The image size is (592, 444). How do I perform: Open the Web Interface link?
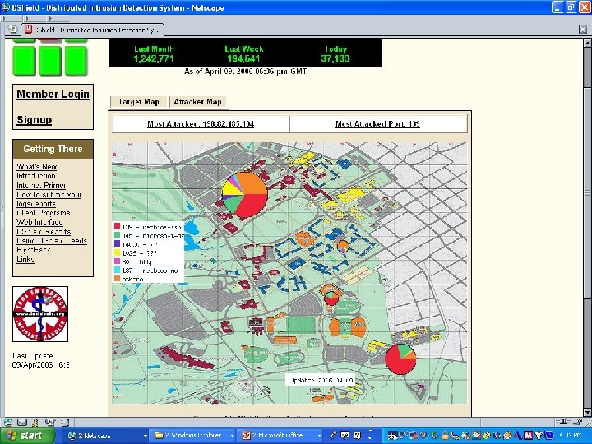coord(39,222)
